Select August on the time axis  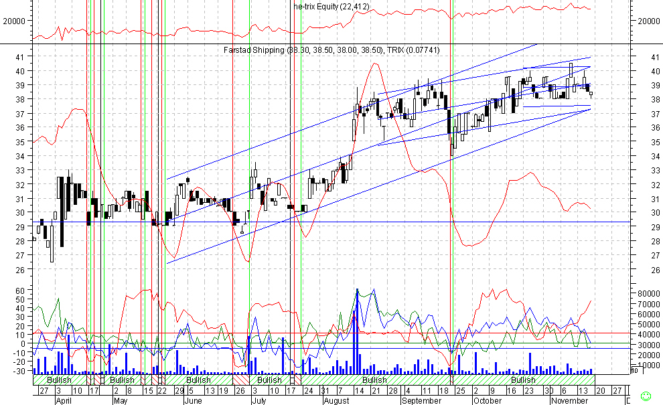(x=336, y=400)
